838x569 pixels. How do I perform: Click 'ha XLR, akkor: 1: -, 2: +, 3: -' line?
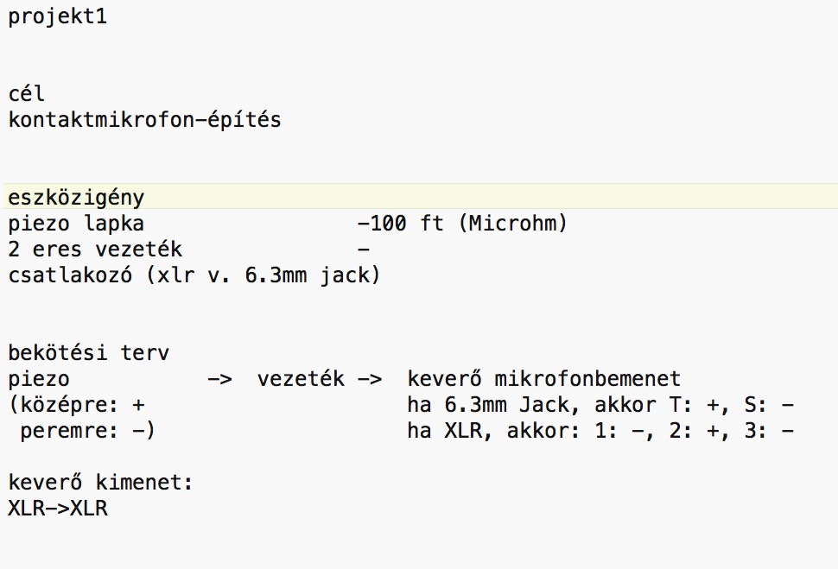click(600, 430)
